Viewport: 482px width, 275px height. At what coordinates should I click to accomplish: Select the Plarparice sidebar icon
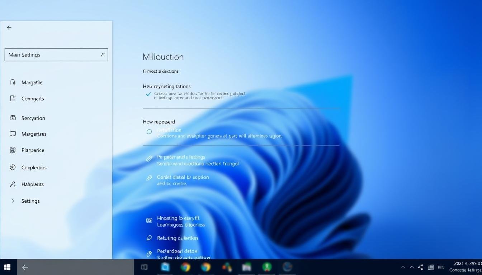tap(13, 150)
